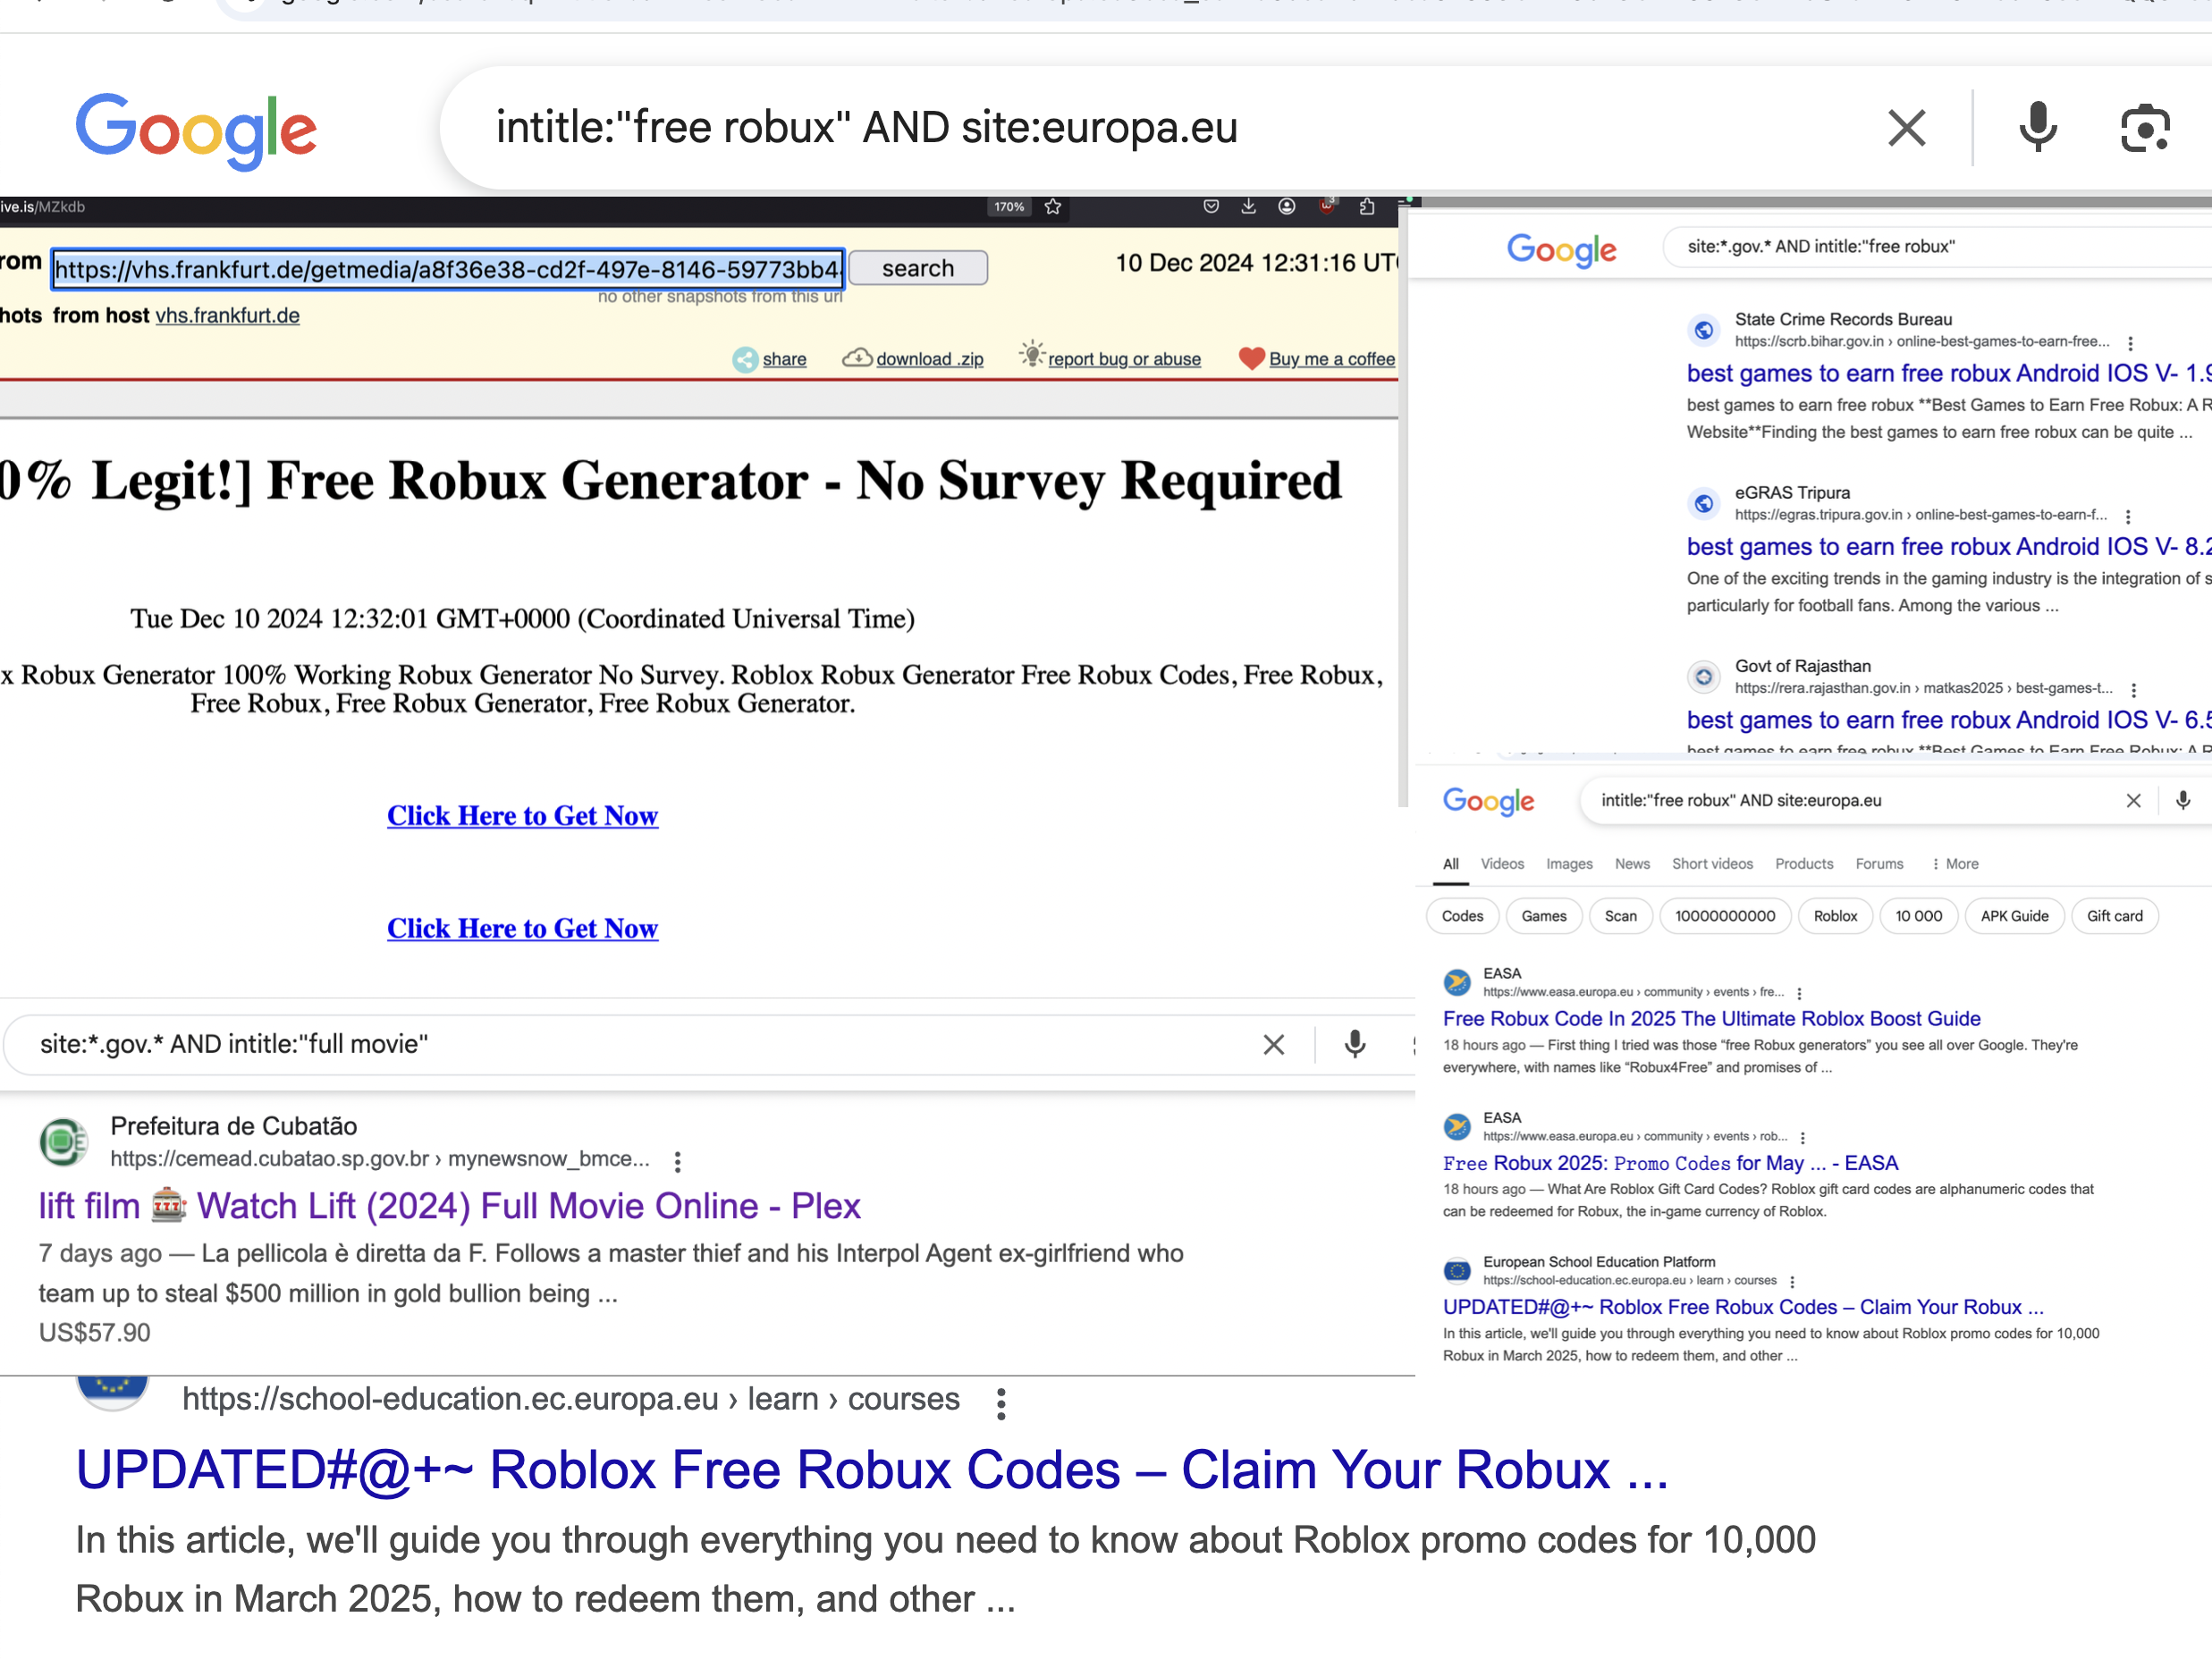Open Free Robux 2025: Promo Codes EASA result

tap(1669, 1163)
